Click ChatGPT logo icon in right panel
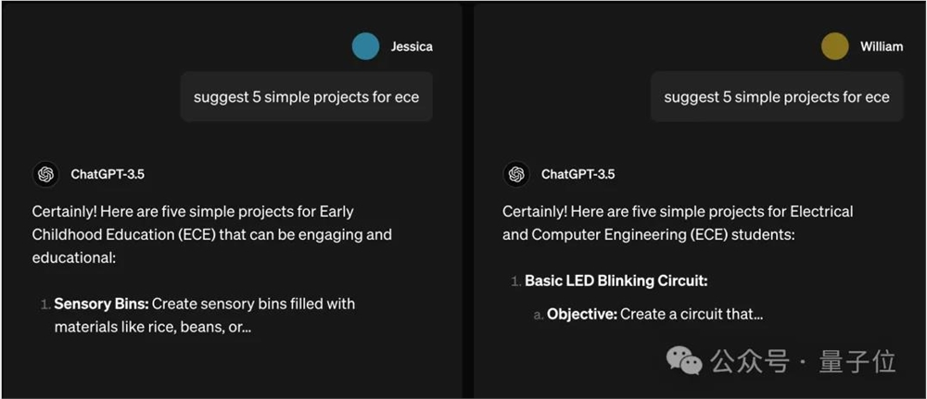Image resolution: width=927 pixels, height=399 pixels. (516, 174)
